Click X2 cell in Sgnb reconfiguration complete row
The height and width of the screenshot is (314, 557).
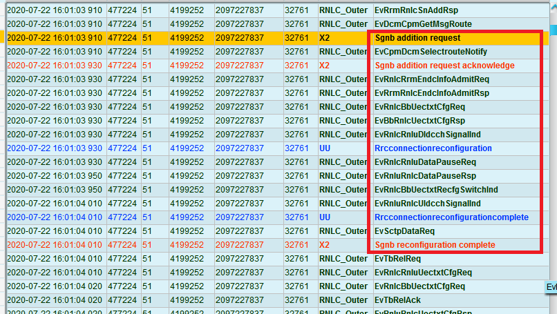(x=325, y=245)
